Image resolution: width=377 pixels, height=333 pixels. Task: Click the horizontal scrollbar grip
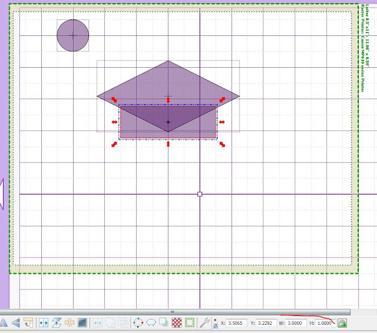click(x=173, y=312)
